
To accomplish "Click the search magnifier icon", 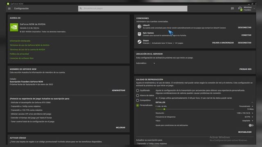I will pos(81,8).
